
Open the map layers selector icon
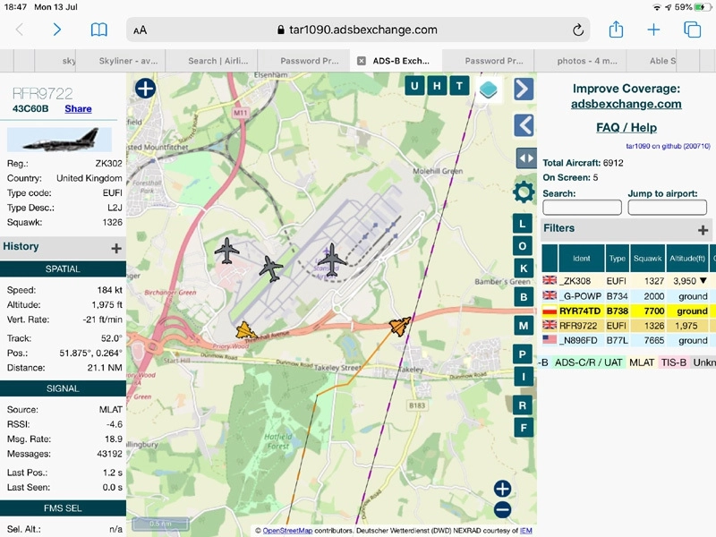click(488, 89)
